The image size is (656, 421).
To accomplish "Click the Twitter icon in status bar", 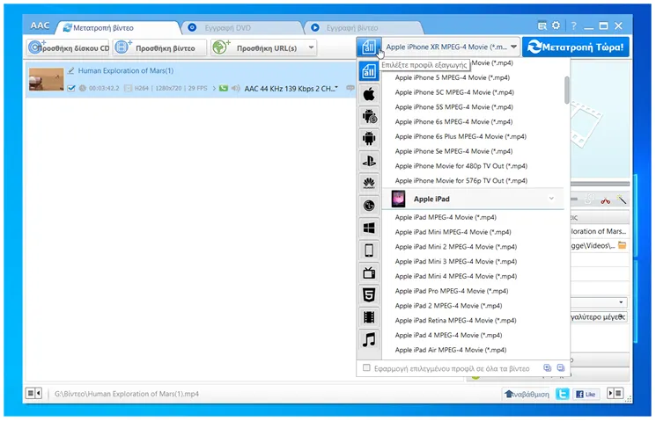I will [x=562, y=394].
